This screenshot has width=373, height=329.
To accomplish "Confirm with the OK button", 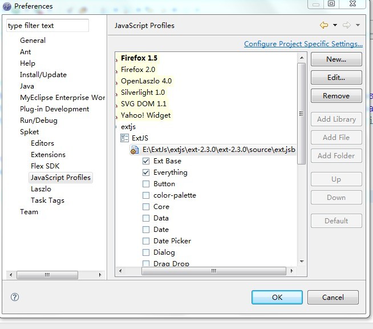I will click(x=277, y=297).
